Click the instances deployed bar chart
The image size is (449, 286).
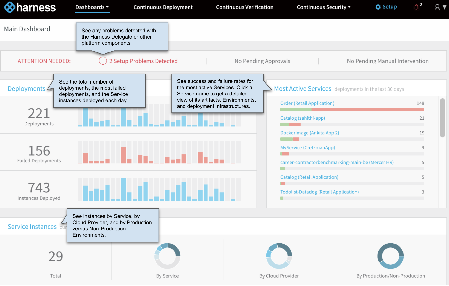159,190
